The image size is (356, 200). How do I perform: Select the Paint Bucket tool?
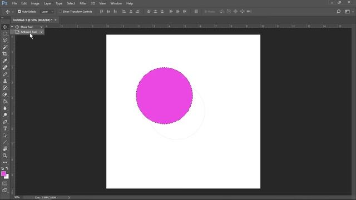[x=5, y=101]
